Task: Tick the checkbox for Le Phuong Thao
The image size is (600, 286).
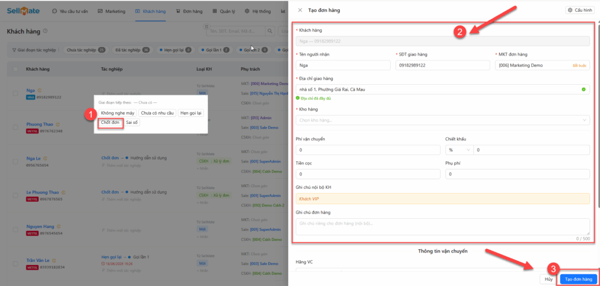Action: click(16, 195)
